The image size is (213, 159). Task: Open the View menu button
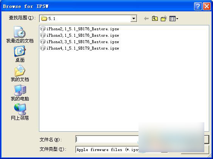coord(174,19)
